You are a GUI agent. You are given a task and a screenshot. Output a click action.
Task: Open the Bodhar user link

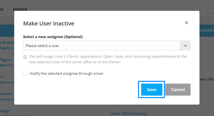point(7,43)
